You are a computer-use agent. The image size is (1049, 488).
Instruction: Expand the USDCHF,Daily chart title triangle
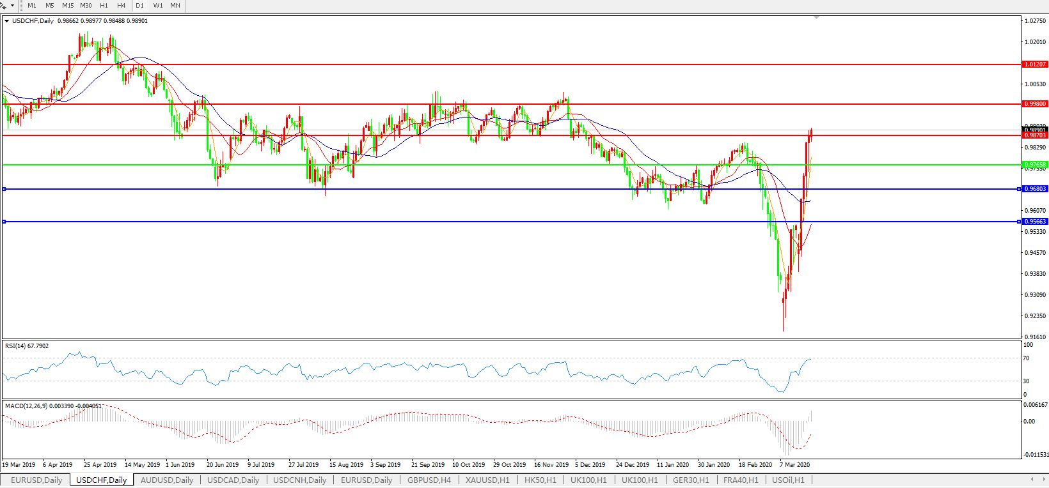(6, 21)
